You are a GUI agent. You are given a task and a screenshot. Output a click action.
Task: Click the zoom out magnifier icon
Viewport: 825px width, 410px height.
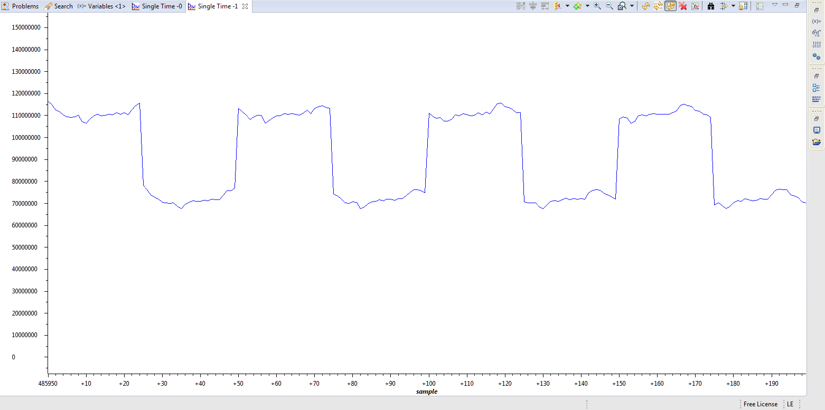pos(609,6)
